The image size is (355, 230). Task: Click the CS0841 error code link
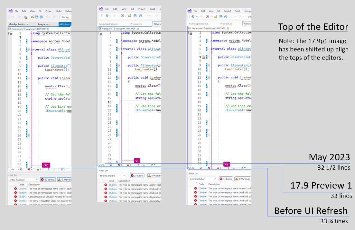(23, 197)
